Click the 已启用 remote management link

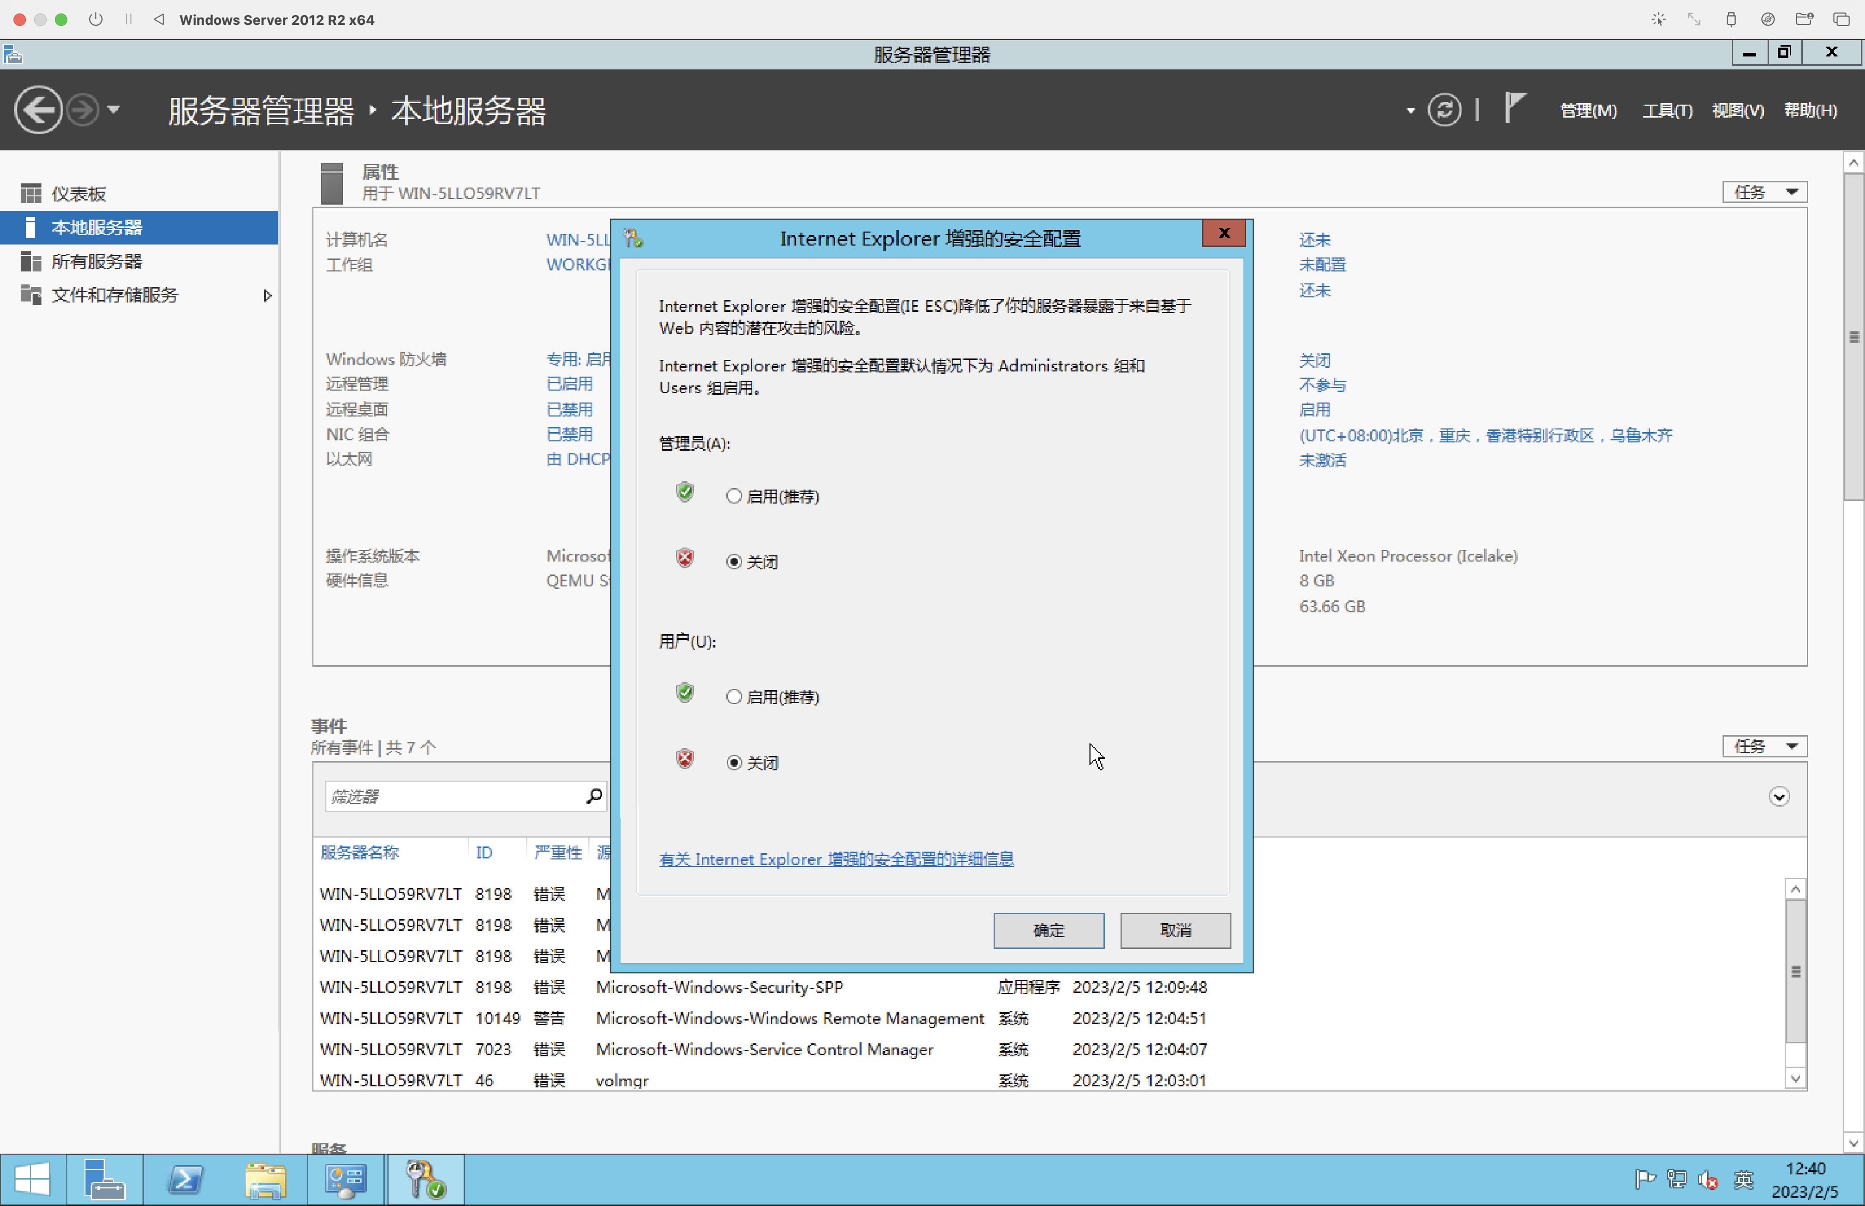tap(569, 384)
